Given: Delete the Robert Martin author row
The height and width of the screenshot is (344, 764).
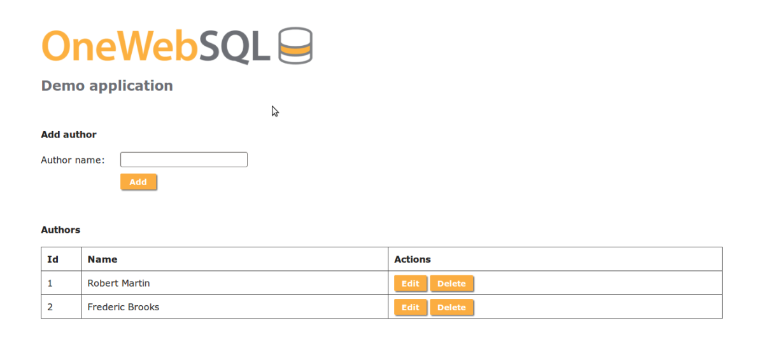Looking at the screenshot, I should click(x=451, y=284).
